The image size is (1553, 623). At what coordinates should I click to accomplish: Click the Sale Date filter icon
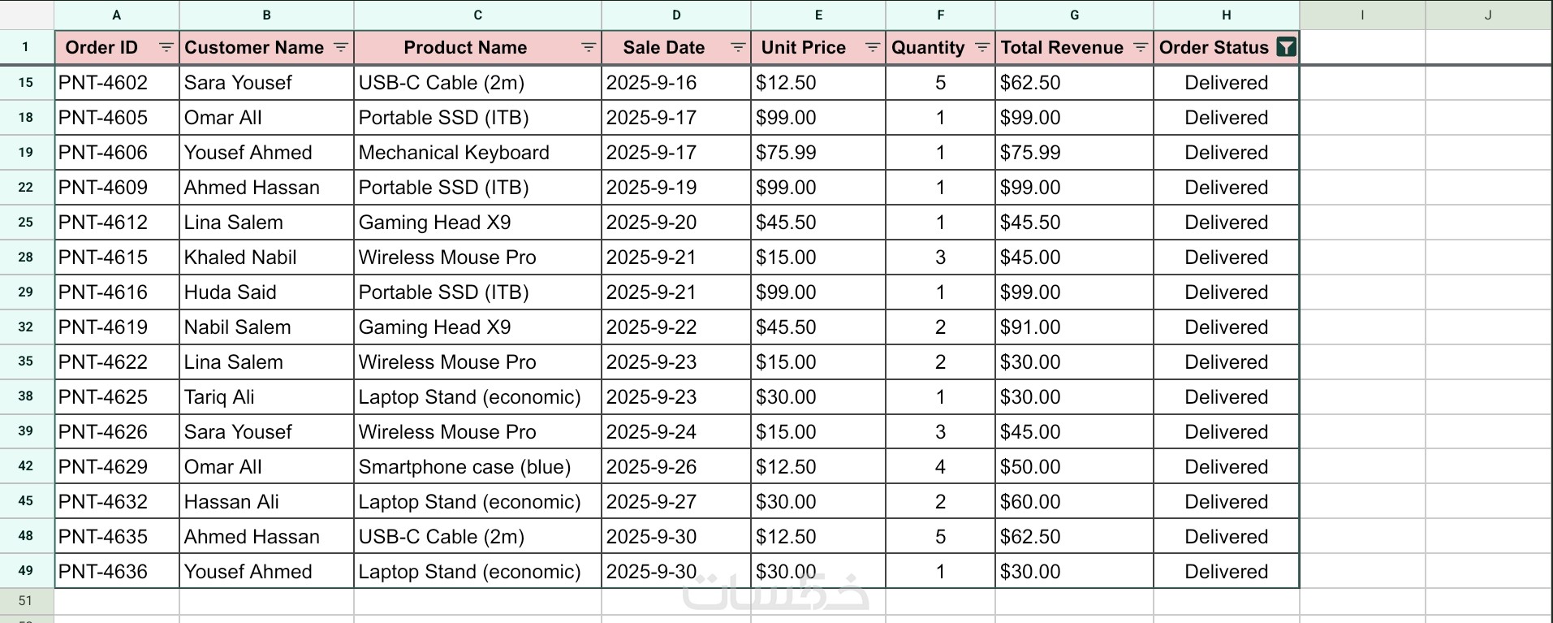(738, 48)
